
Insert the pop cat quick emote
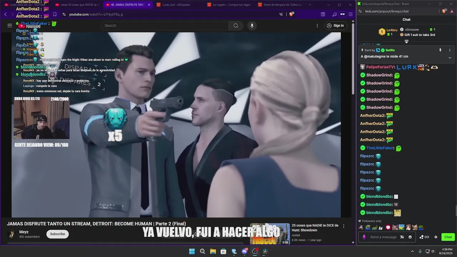pos(395,227)
